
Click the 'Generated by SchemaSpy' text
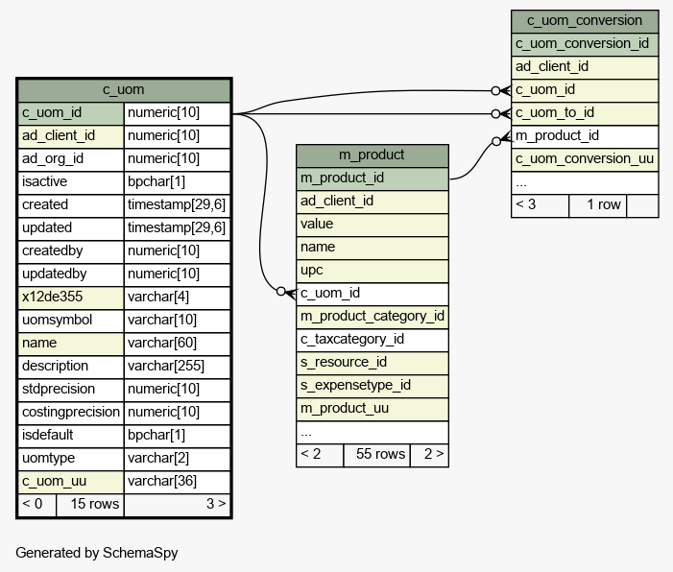[97, 553]
